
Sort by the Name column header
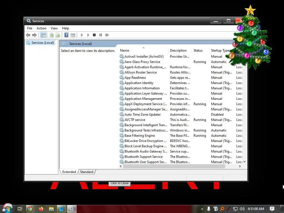(x=144, y=50)
